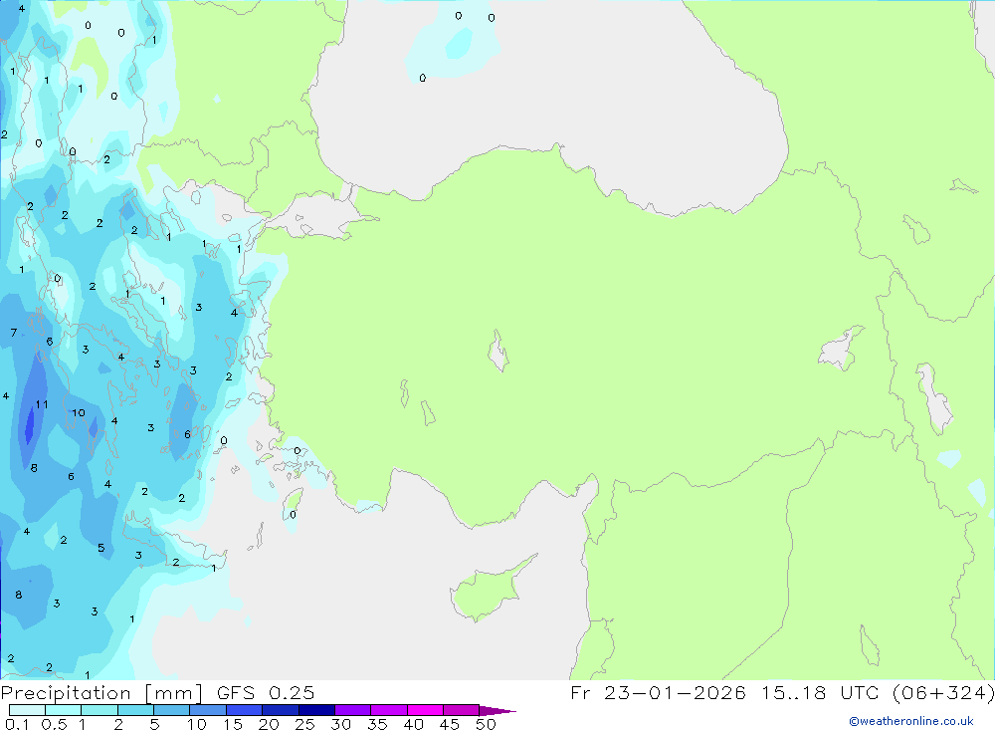Open the ©weatheronline.co.uk link
Viewport: 995px width, 730px height.
point(911,721)
